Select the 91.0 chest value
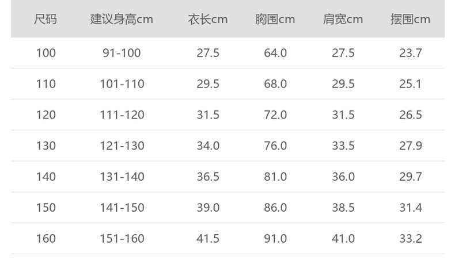 (275, 238)
